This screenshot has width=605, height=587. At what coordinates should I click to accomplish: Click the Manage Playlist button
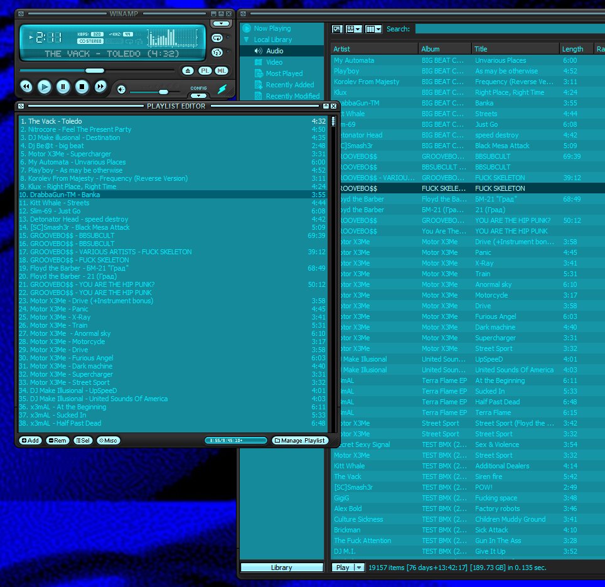(x=300, y=440)
